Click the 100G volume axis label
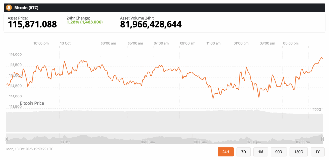Screen dimensions: 329x160 317,110
